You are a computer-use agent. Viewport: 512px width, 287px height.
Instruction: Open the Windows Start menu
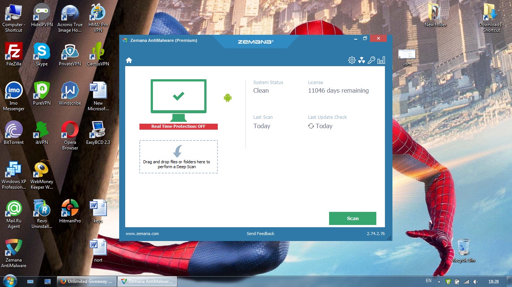(10, 281)
